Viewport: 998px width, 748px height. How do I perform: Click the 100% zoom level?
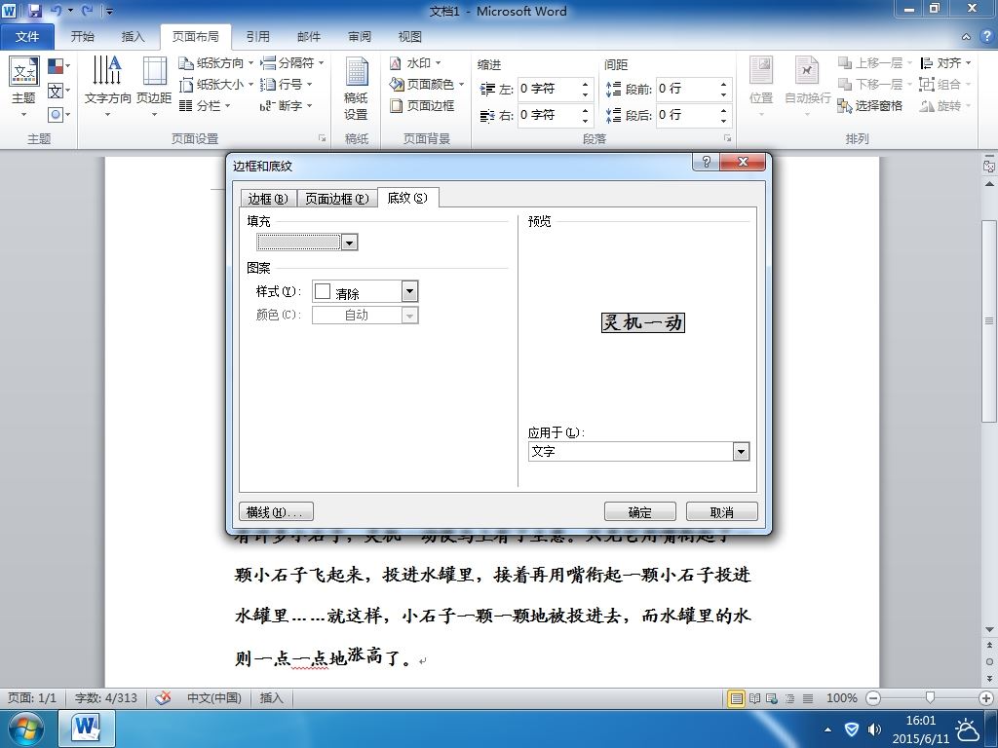pyautogui.click(x=842, y=697)
